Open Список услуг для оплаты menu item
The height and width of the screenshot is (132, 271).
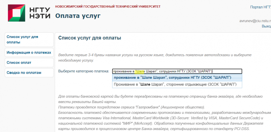[29, 39]
